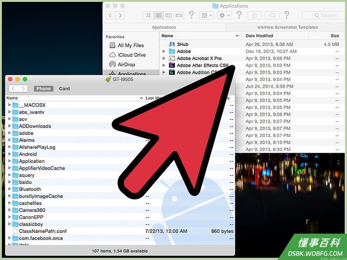Select the Applications tab in Finder
The image size is (347, 260).
164,27
